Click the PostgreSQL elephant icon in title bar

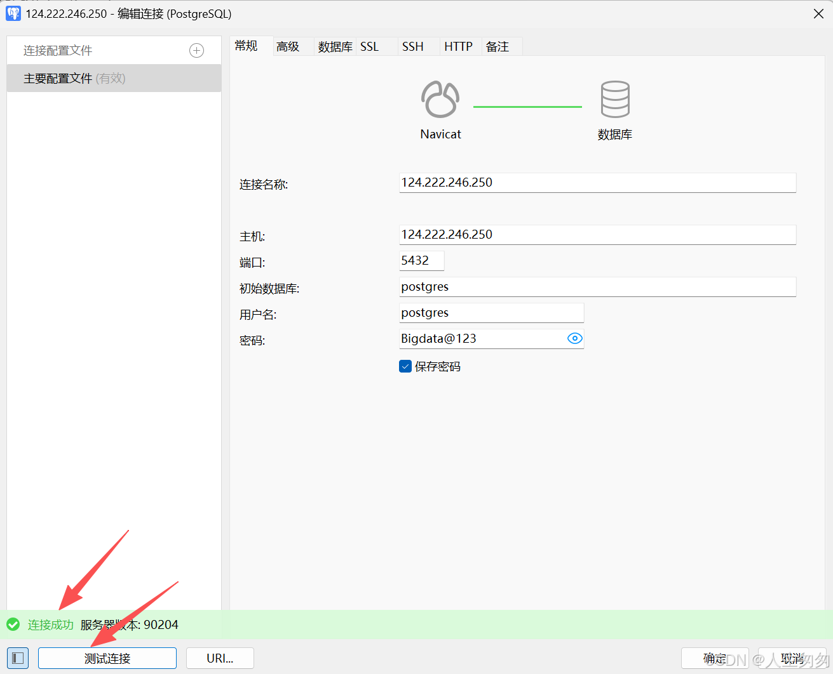(x=13, y=13)
